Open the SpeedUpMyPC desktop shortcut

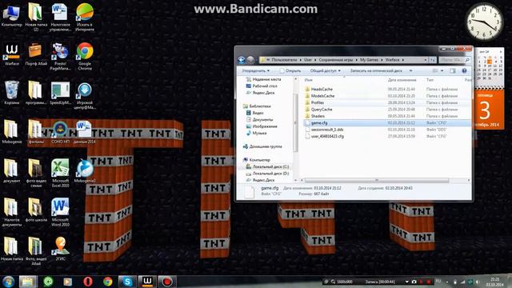[61, 93]
